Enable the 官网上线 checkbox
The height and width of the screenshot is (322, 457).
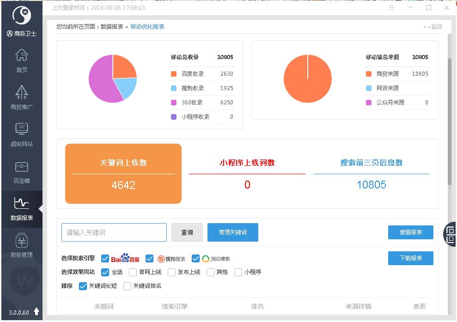pos(133,272)
